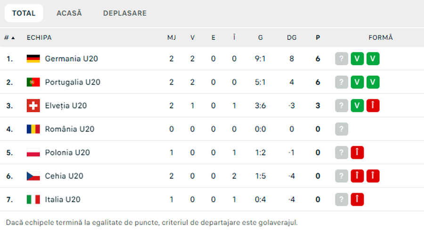Open Portugalia U20 team link

point(73,82)
